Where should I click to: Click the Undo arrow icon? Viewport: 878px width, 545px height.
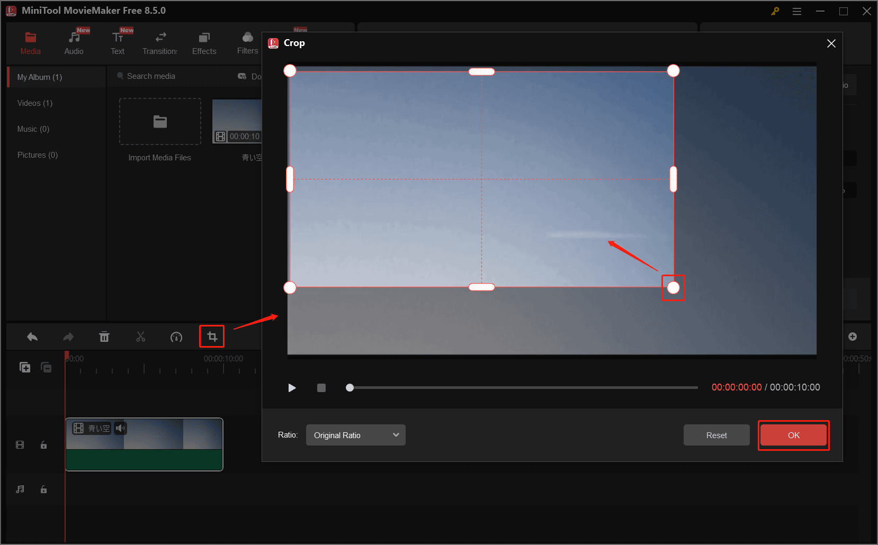(32, 337)
